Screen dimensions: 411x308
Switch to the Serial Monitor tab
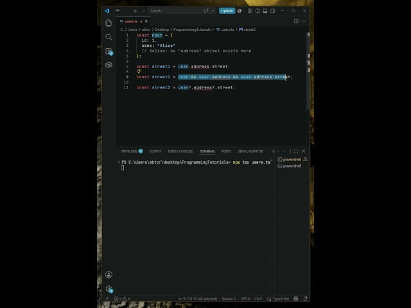tap(250, 151)
